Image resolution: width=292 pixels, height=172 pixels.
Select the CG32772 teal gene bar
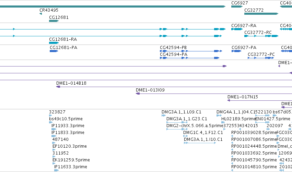point(261,14)
